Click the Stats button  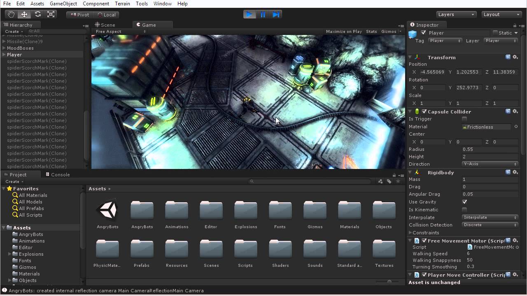pyautogui.click(x=371, y=32)
